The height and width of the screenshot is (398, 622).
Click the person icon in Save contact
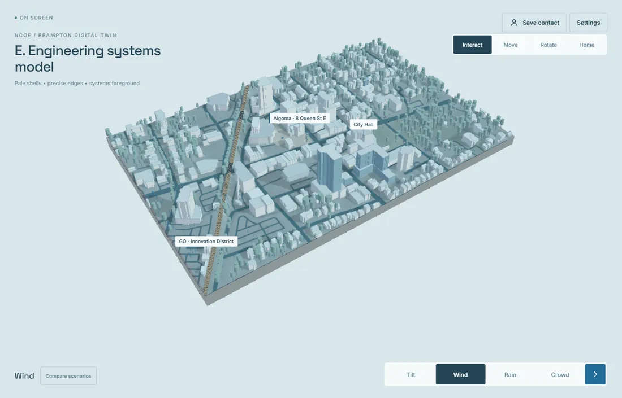513,23
